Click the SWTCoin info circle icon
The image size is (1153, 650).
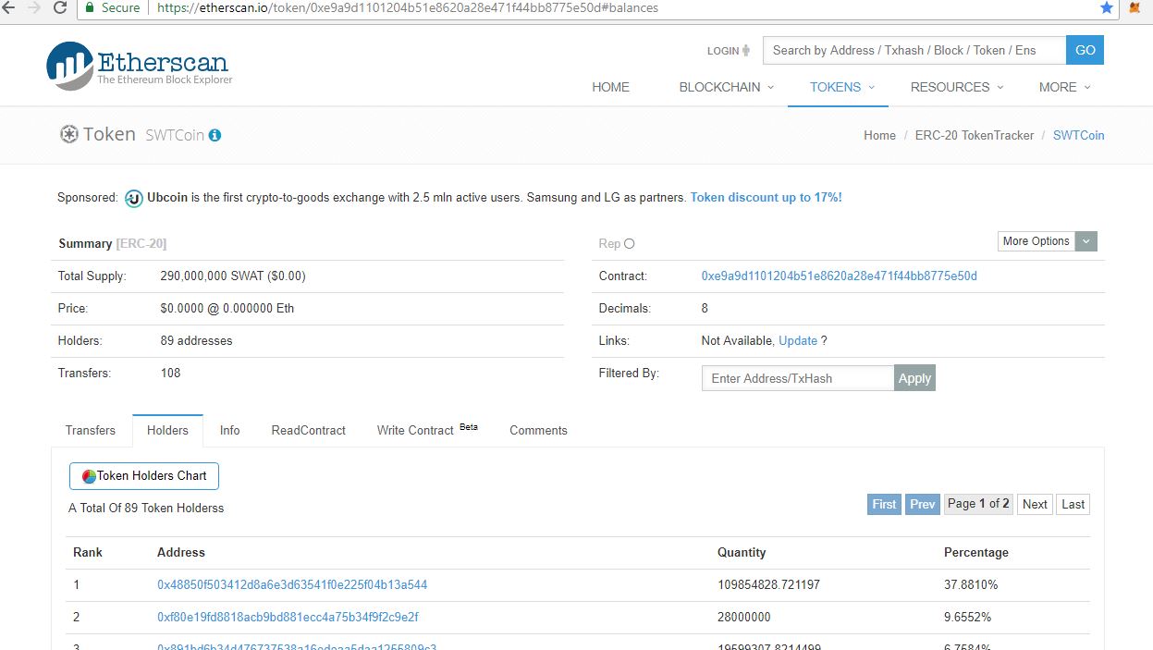pos(215,135)
